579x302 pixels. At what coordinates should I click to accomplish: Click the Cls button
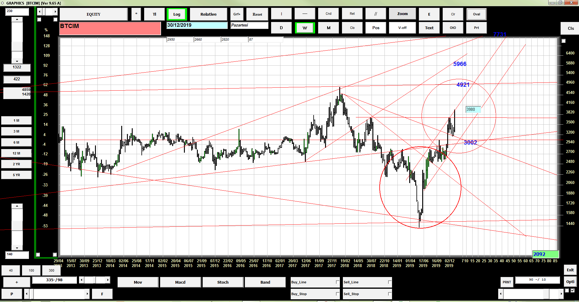click(571, 28)
